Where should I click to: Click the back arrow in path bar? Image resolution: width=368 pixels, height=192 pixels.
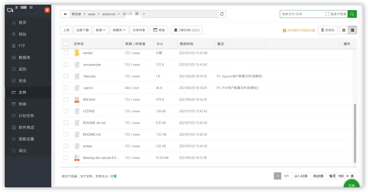(65, 14)
